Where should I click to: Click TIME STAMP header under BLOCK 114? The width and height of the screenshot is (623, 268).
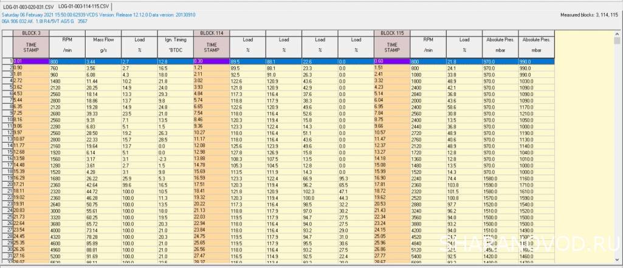click(211, 46)
